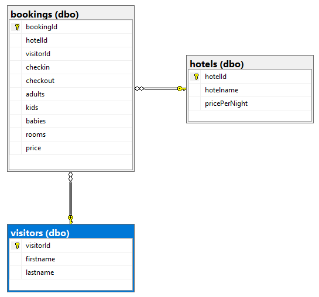Click the babies column in bookings
Screen dimensions: 319x297
(71, 121)
